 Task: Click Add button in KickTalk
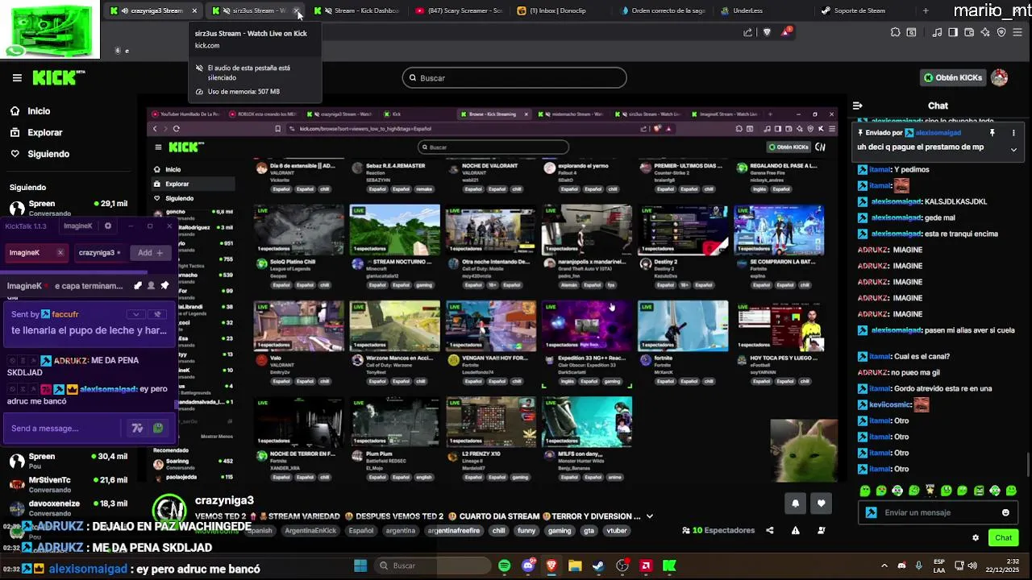(150, 253)
